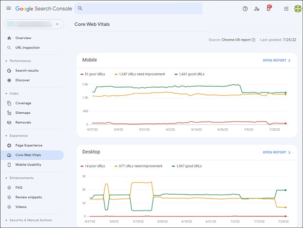Toggle Desktop 1,967 good URLs legend
Viewport: 303px width, 228px height.
[x=187, y=166]
